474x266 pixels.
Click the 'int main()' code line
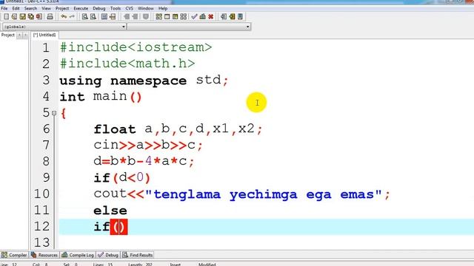point(101,97)
